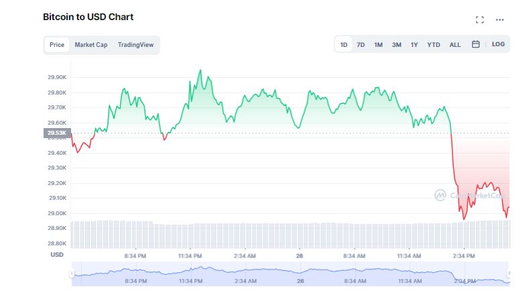Click the 28.80K axis label
Screen dimensions: 525x291
(57, 243)
